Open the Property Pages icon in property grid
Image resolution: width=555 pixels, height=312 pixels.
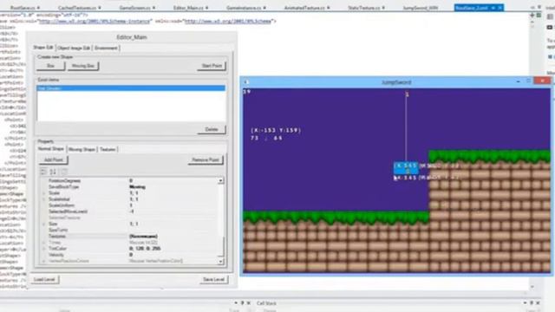click(63, 172)
